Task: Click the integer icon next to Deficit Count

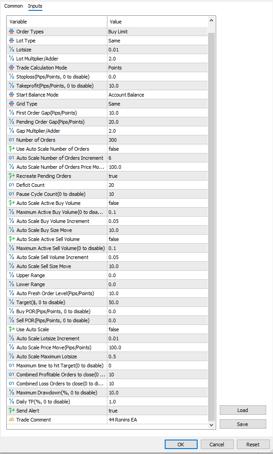Action: [x=12, y=185]
